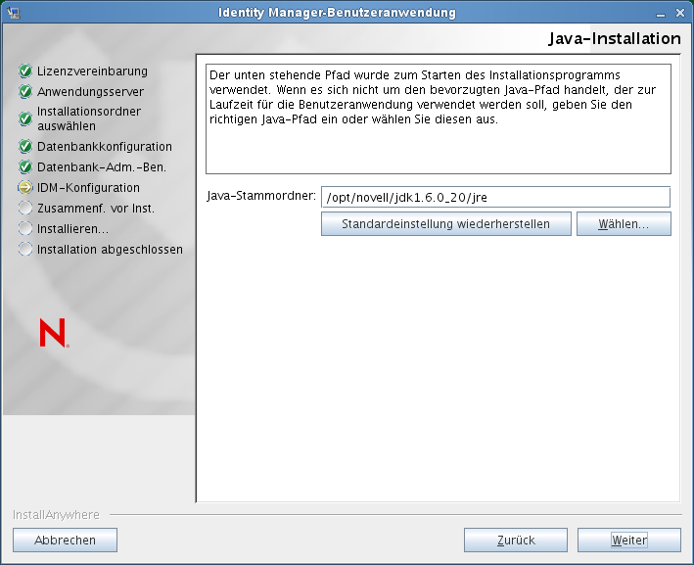Close the Identity Manager installer window
Screen dimensions: 694x565
[x=680, y=14]
